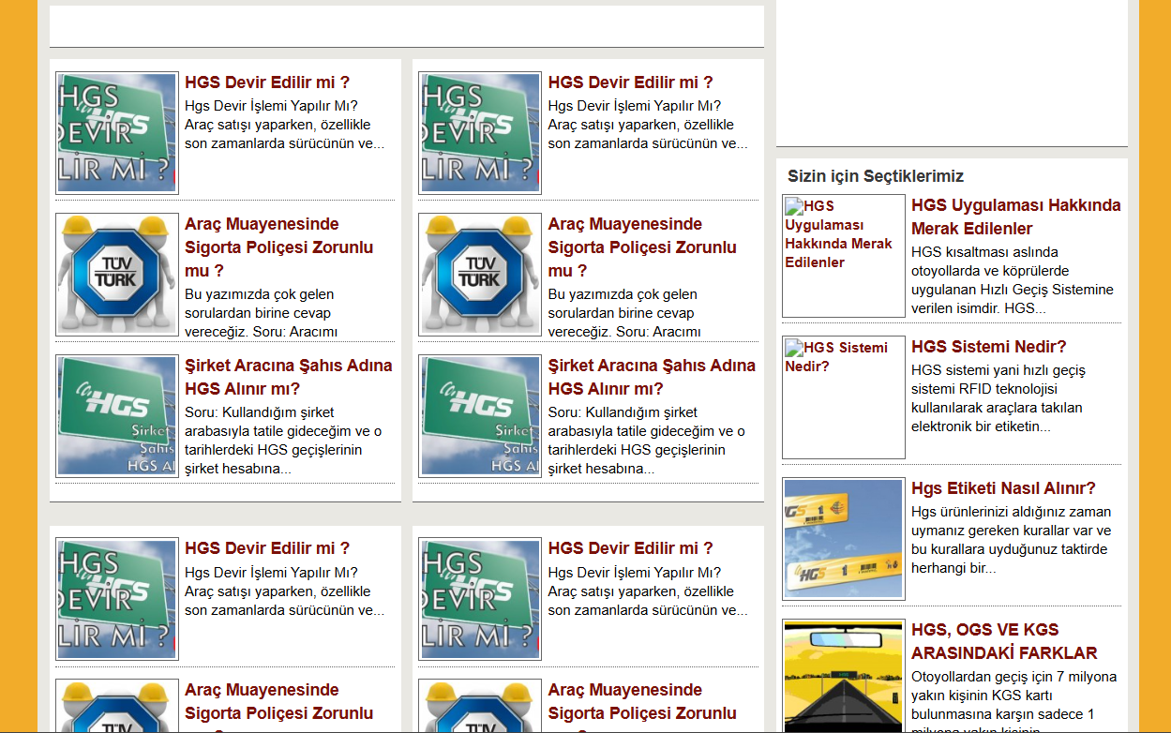Click excerpt 'HGS sistemi yani hızlı geçiş' in sidebar
The image size is (1171, 733).
coord(998,398)
